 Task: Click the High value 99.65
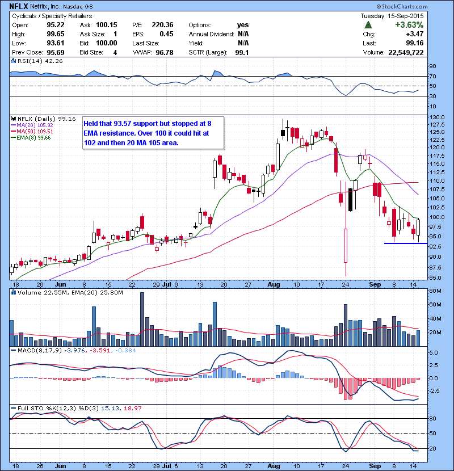(x=55, y=34)
